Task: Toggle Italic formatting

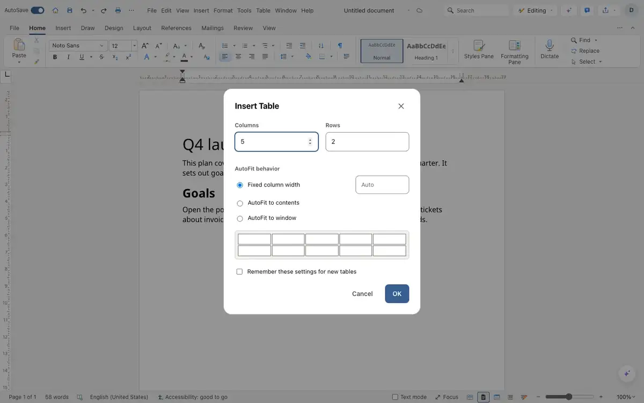Action: point(69,56)
